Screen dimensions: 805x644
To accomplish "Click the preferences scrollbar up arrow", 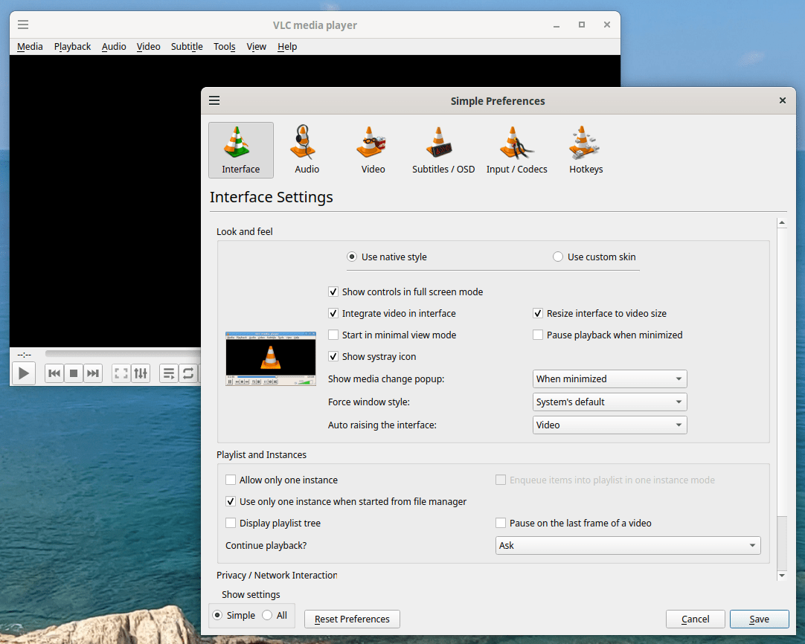I will point(782,222).
